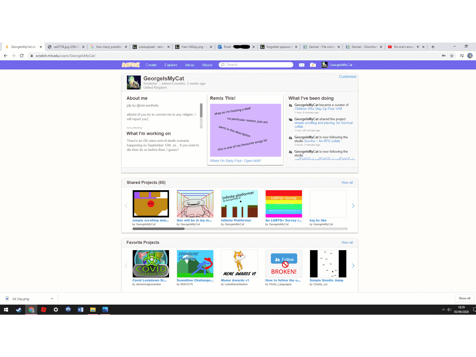Mute the playing YouTube tab speaker icon
476x357 pixels.
point(418,47)
